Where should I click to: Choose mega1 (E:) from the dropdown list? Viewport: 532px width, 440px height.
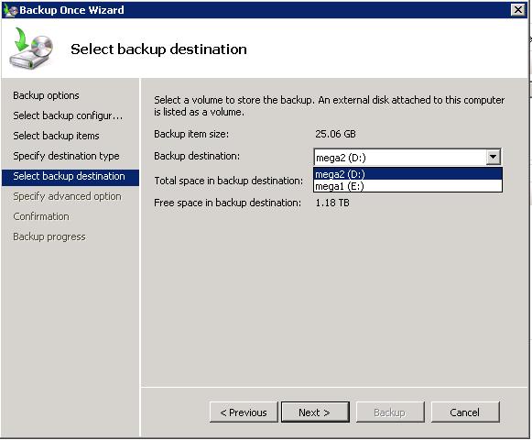point(407,186)
